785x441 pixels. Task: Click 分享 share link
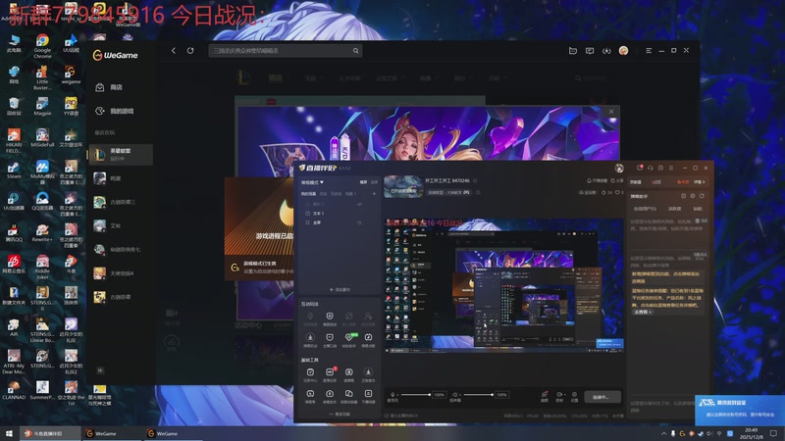click(x=617, y=180)
